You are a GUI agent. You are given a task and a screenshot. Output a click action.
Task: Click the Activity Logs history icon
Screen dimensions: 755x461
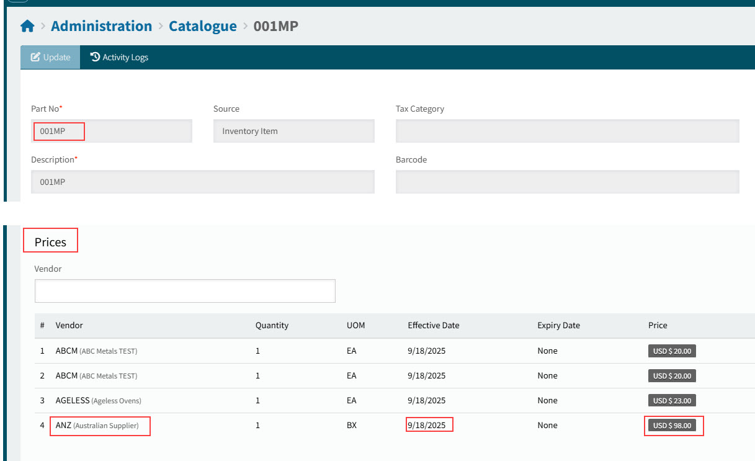(94, 56)
